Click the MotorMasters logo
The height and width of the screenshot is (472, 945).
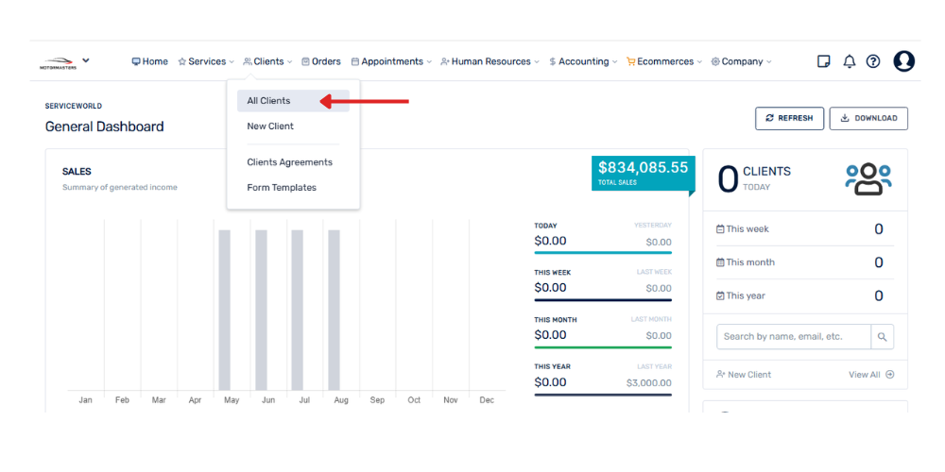click(x=58, y=62)
